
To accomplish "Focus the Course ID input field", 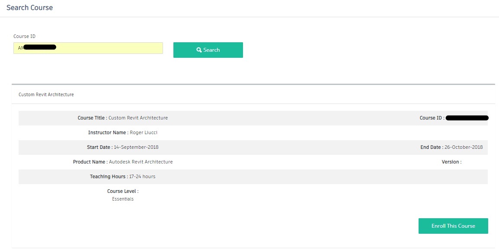I will 108,48.
